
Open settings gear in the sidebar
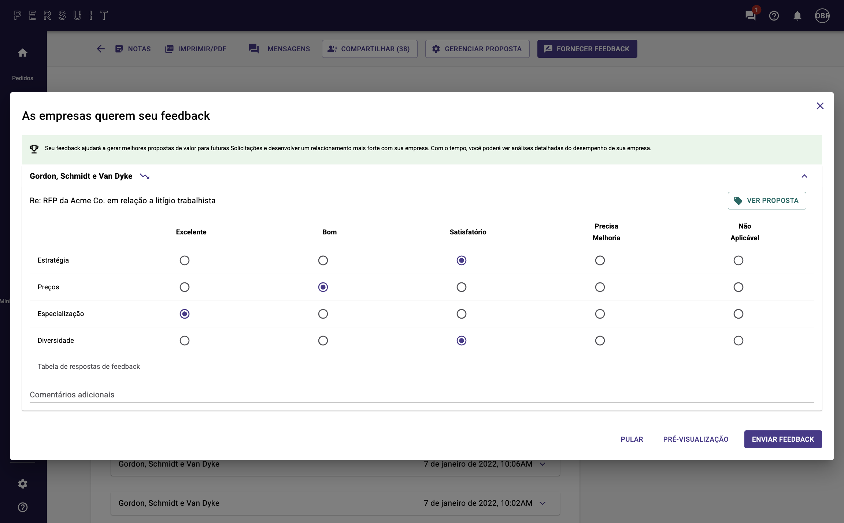[x=23, y=484]
